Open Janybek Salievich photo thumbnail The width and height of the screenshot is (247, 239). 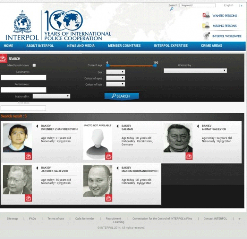click(17, 180)
